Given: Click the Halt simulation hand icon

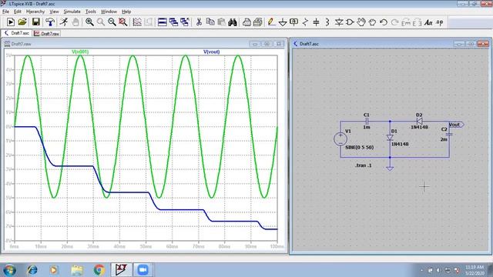Looking at the screenshot, I should [x=75, y=22].
